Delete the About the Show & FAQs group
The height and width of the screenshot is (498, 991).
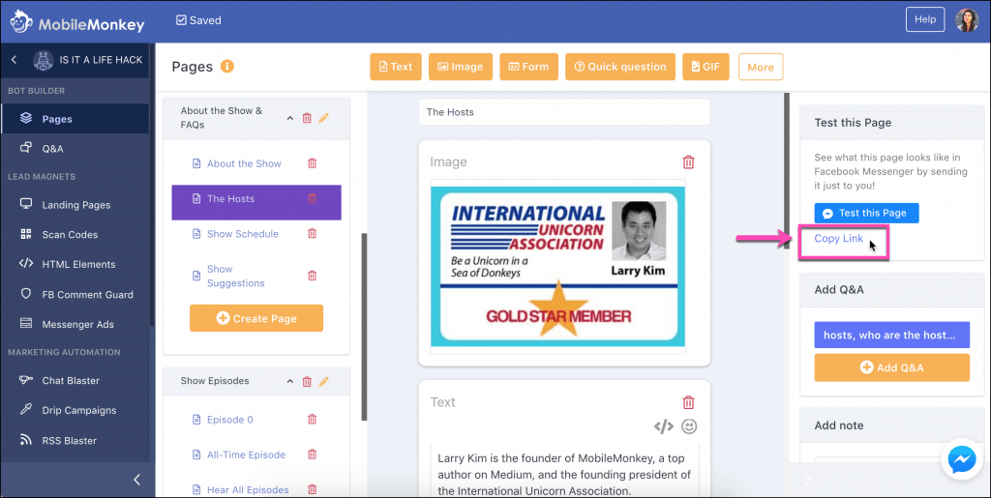[307, 118]
